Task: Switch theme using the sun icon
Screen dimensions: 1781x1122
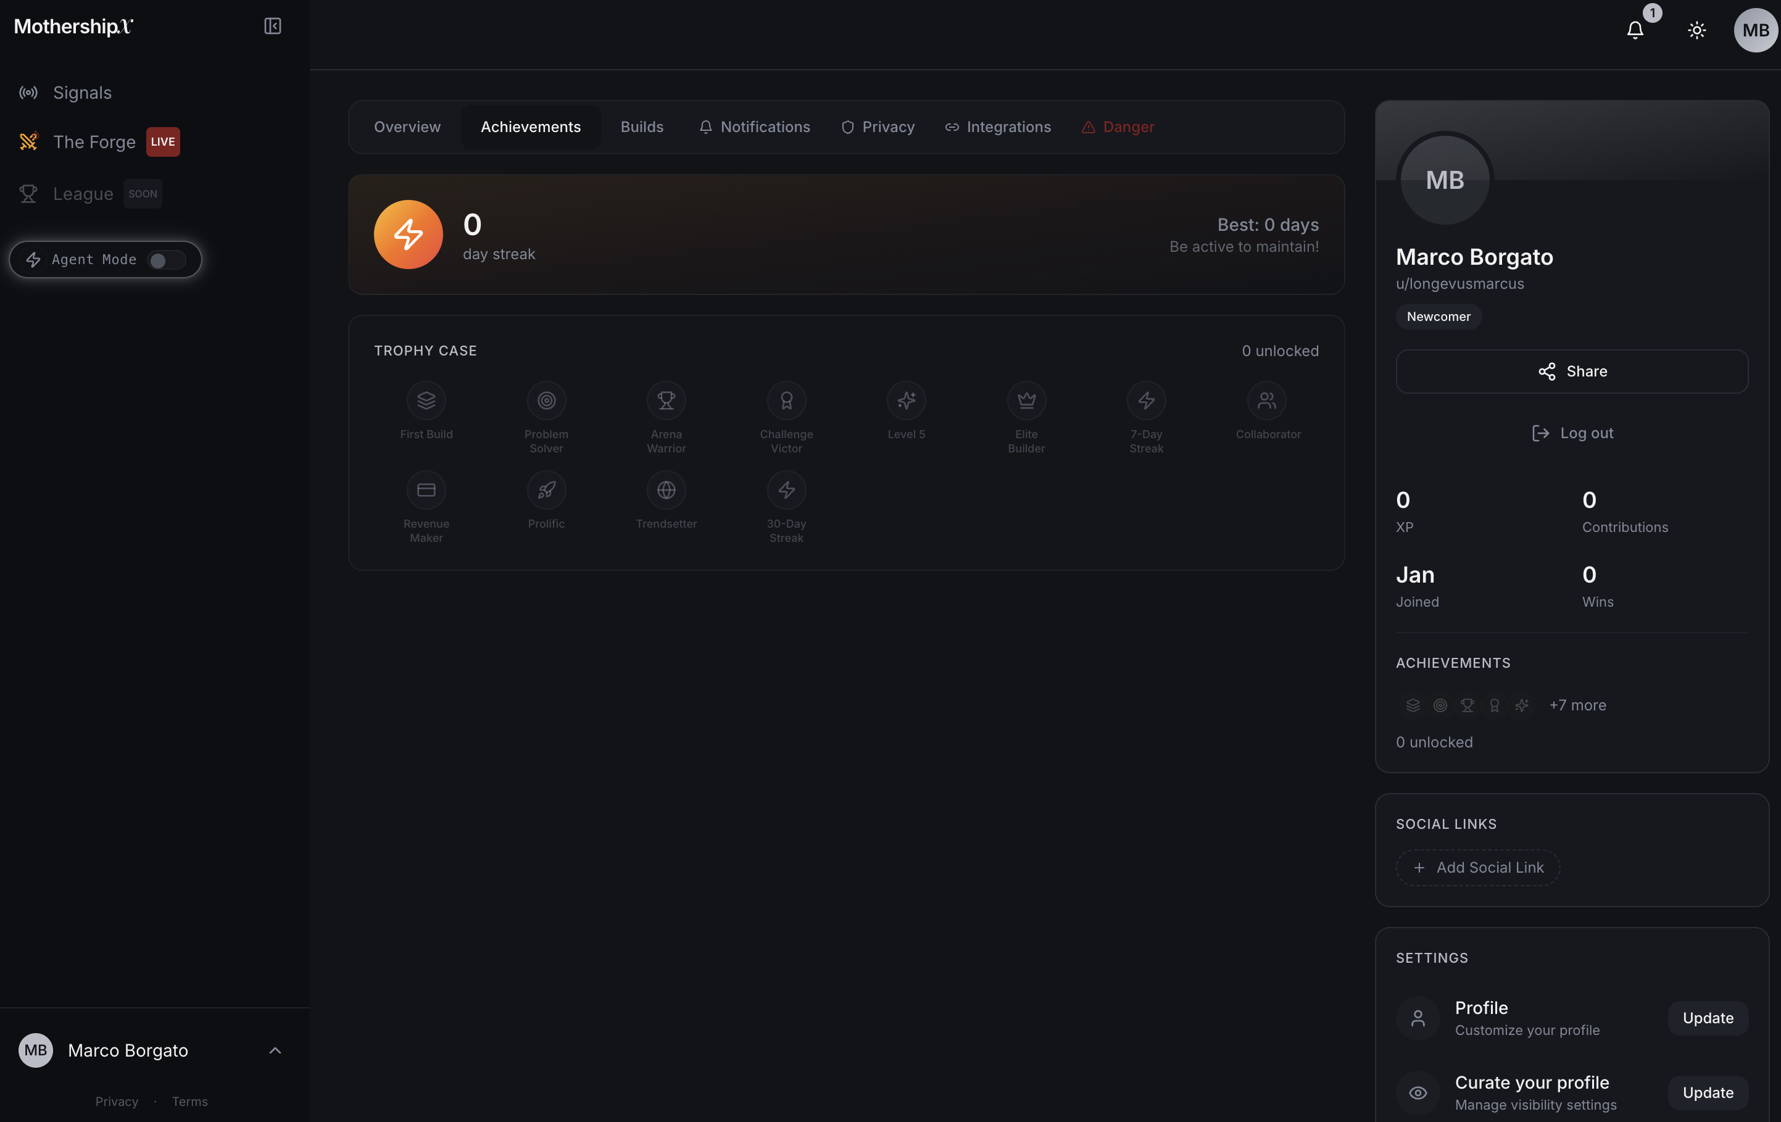Action: pos(1696,30)
